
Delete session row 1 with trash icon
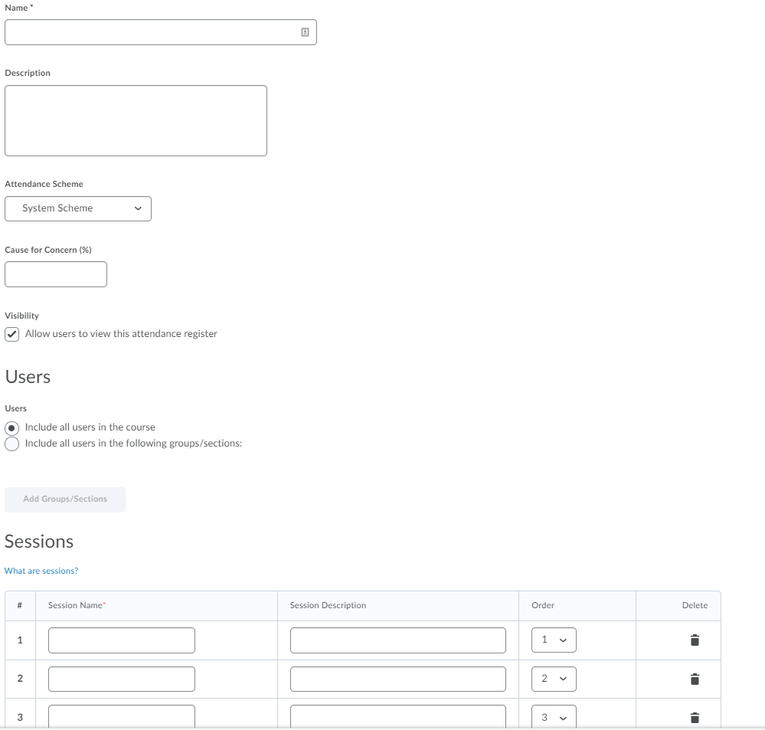coord(695,640)
